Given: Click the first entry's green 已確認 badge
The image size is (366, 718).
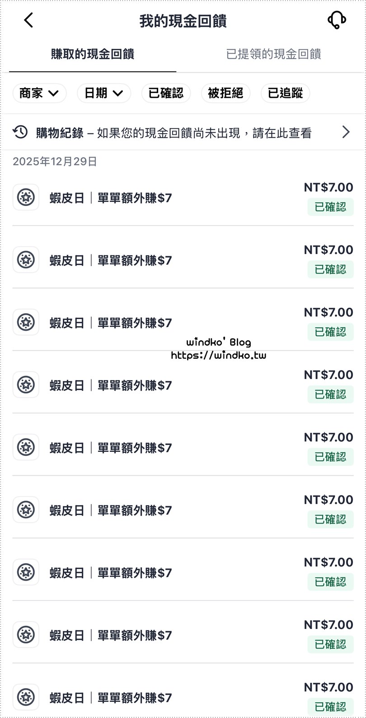Looking at the screenshot, I should [x=330, y=207].
